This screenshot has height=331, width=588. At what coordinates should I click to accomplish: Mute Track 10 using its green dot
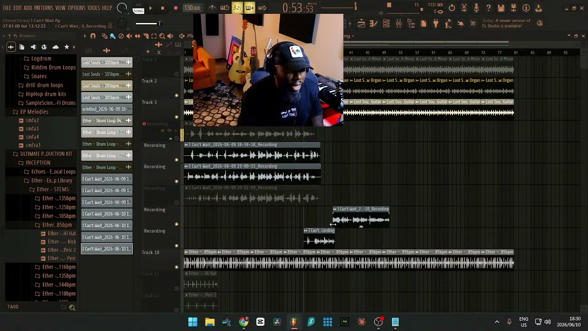(x=176, y=267)
